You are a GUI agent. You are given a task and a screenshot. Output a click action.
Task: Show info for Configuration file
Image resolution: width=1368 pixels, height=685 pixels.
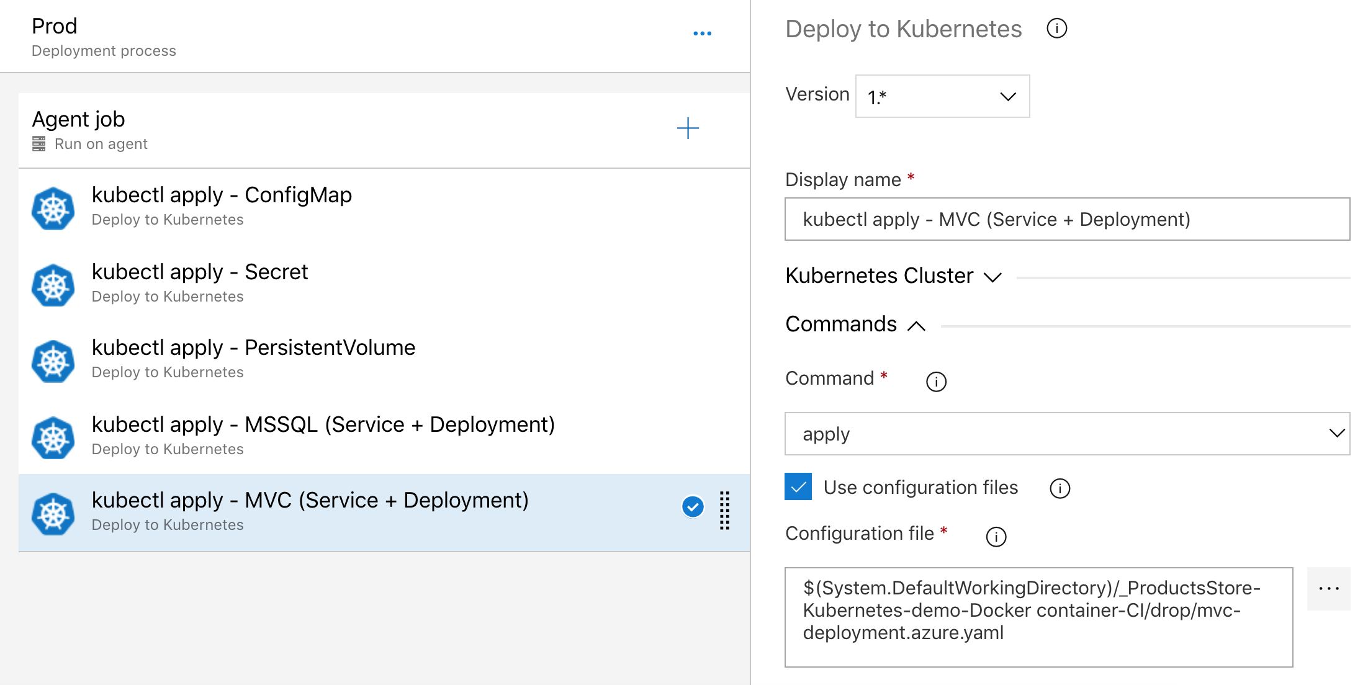996,537
